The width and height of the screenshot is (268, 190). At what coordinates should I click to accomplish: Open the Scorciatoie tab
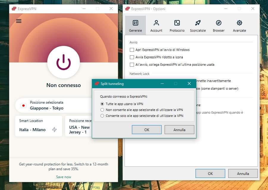(x=198, y=25)
